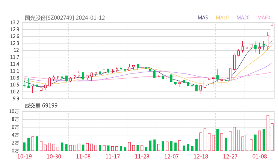278x165 pixels.
Task: Click the 12-18 date axis label
Action: click(x=201, y=156)
